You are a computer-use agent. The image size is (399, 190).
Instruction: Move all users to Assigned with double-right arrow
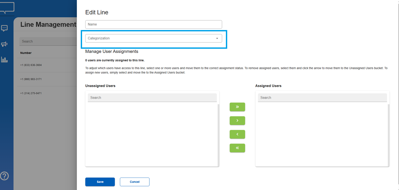tap(237, 107)
